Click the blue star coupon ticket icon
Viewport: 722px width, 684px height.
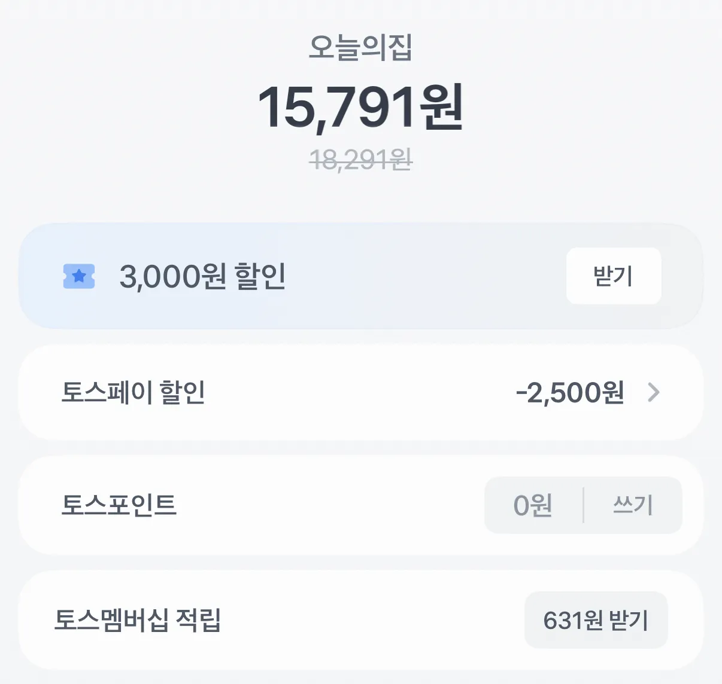pyautogui.click(x=79, y=276)
